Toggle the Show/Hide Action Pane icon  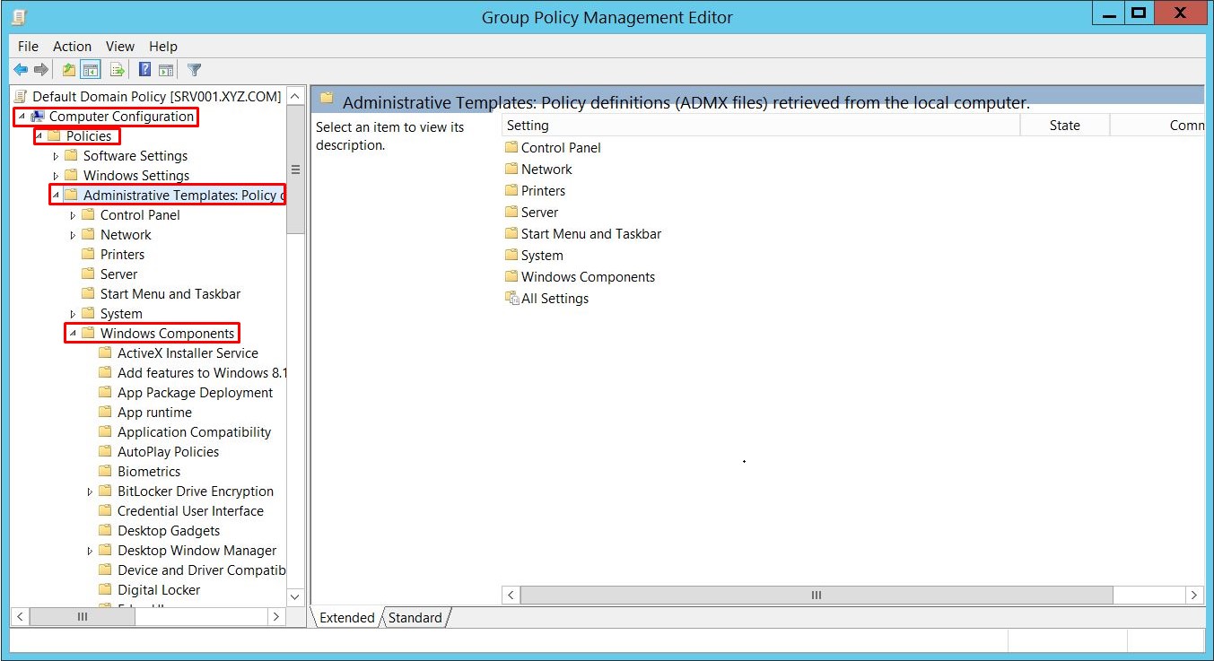point(166,70)
